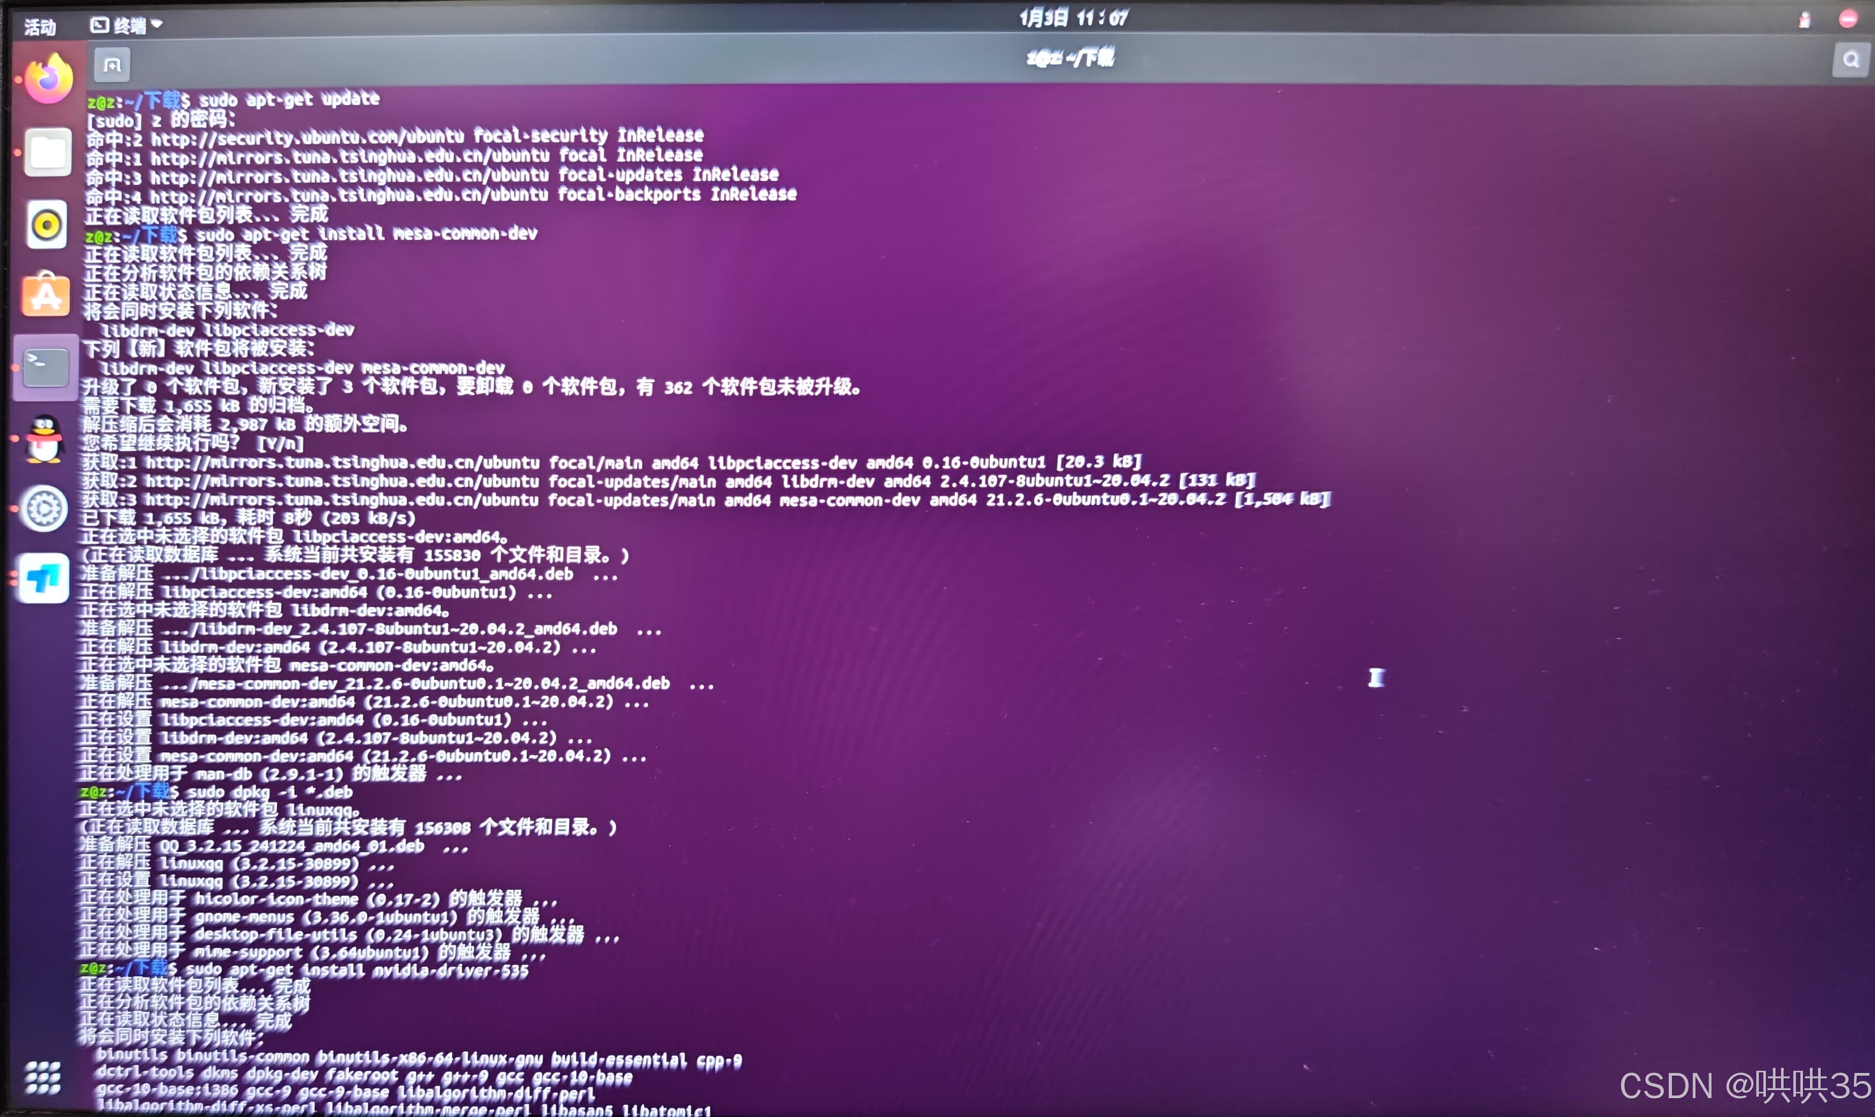Select the Terminal icon in the dock
1875x1117 pixels.
tap(45, 367)
